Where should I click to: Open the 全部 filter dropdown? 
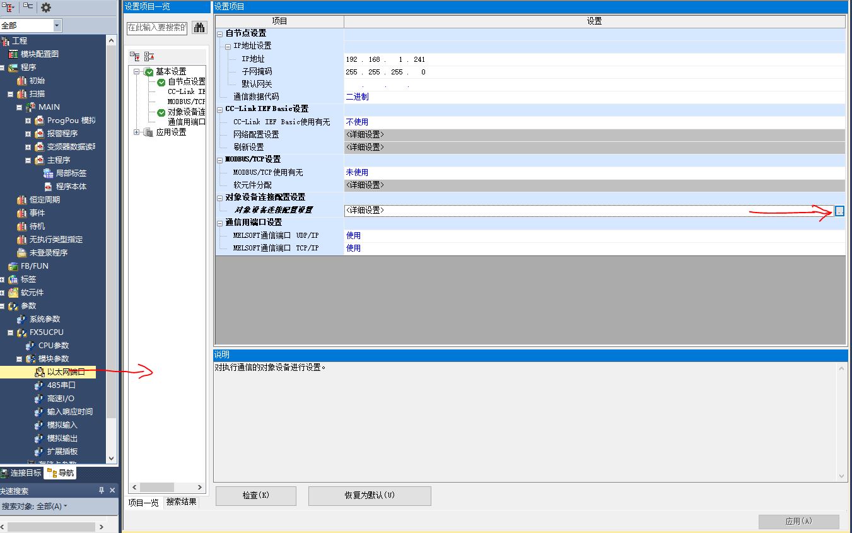tap(57, 25)
